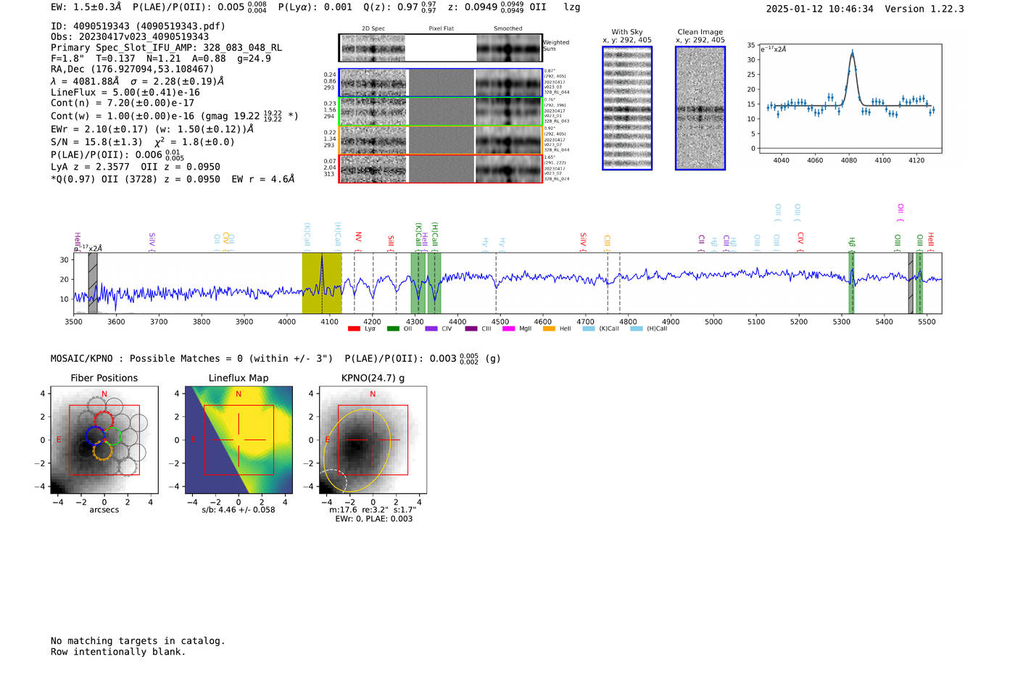Open the Clean Image cutout
The image size is (1015, 691).
(700, 108)
